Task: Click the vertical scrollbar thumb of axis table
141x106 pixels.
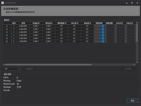Action: point(137,33)
